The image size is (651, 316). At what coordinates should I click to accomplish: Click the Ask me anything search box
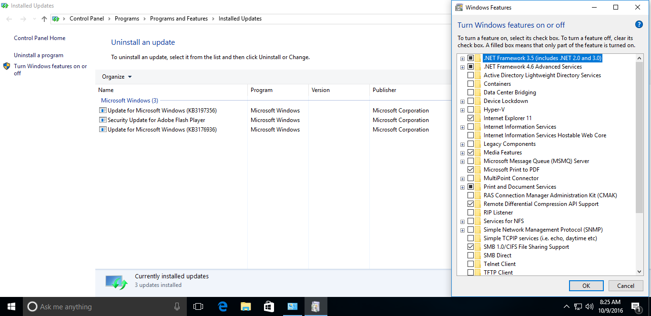pos(104,306)
